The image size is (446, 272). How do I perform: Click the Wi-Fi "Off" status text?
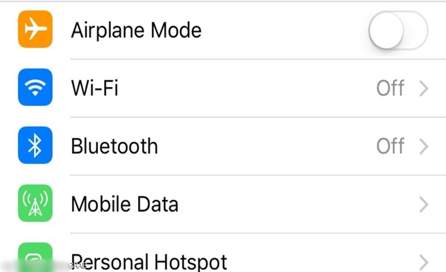[391, 88]
